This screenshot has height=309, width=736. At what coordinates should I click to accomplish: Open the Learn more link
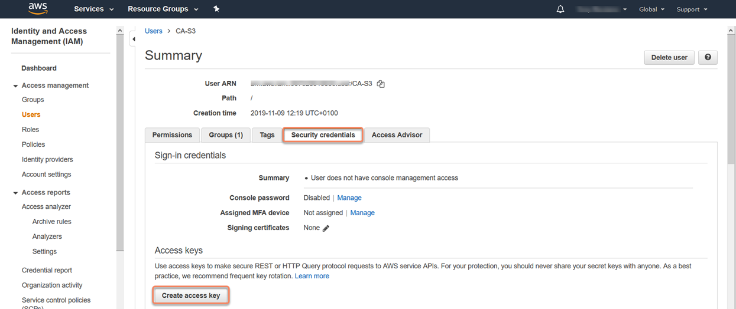coord(312,276)
